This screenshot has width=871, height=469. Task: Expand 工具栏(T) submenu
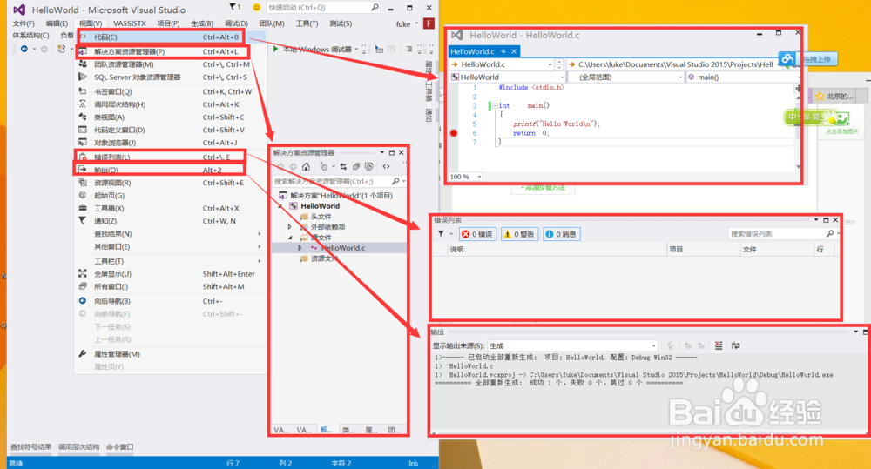click(170, 261)
